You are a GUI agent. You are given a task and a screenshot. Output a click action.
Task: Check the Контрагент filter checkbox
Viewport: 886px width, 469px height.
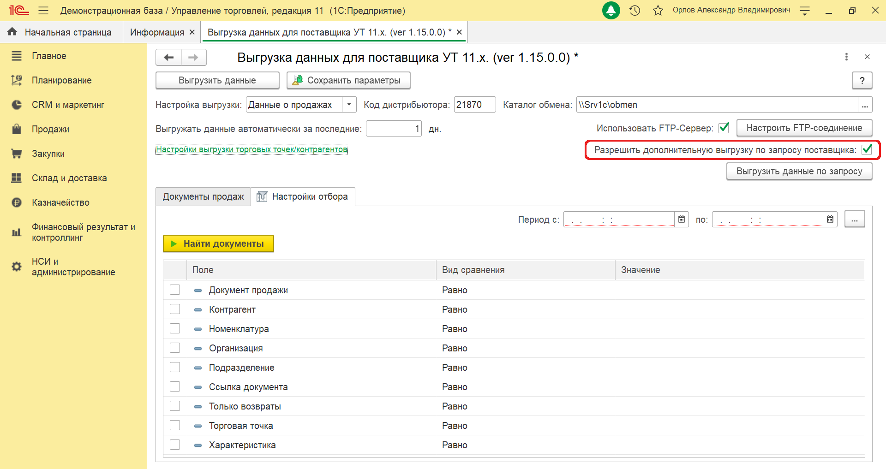(x=175, y=309)
